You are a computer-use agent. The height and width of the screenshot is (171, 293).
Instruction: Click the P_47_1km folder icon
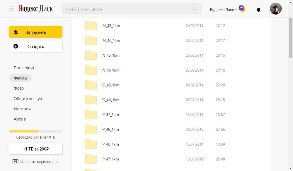click(91, 159)
